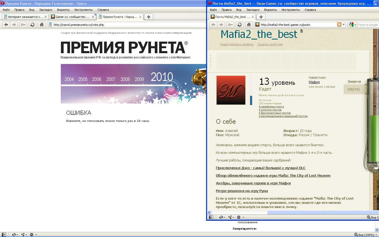Close the 'Интернет начинается з...' tab

coord(46,17)
